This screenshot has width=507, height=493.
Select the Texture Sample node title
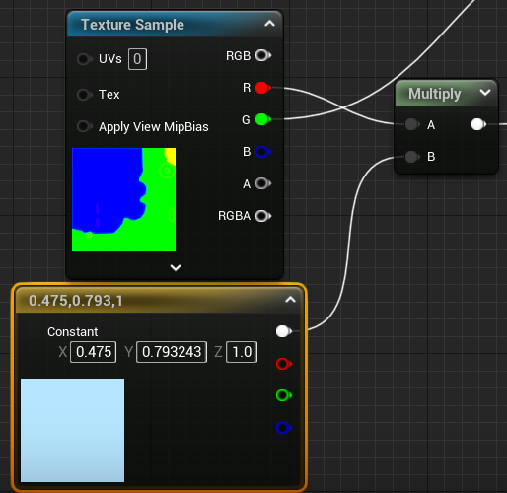(x=132, y=25)
